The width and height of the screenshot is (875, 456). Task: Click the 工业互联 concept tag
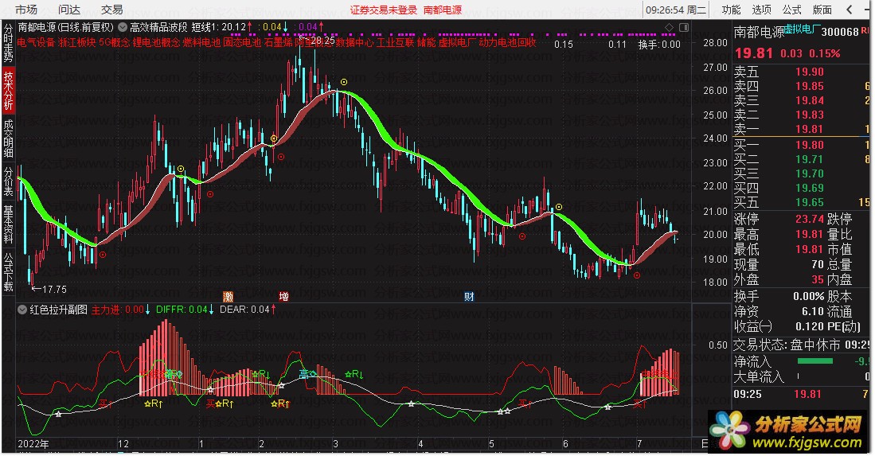click(x=395, y=42)
